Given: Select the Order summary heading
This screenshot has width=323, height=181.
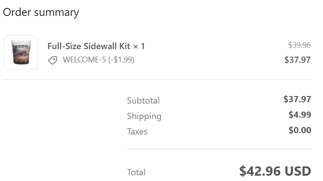Looking at the screenshot, I should [41, 12].
